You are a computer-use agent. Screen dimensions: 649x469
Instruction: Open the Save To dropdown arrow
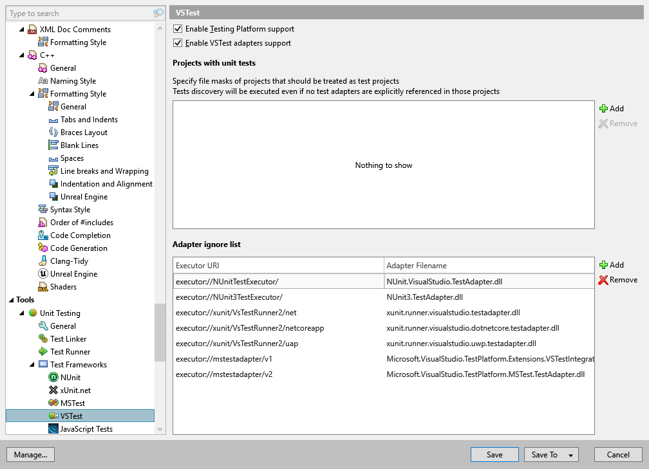(570, 455)
